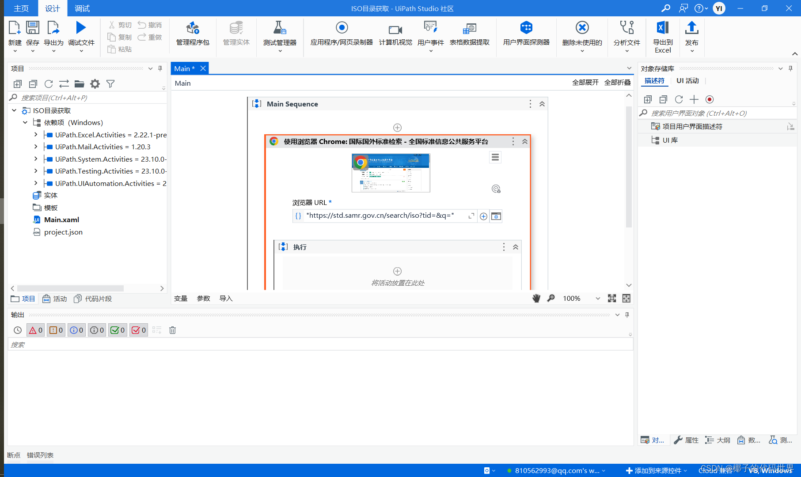This screenshot has height=477, width=801.
Task: Collapse ISO目录获取 project tree node
Action: pyautogui.click(x=14, y=110)
